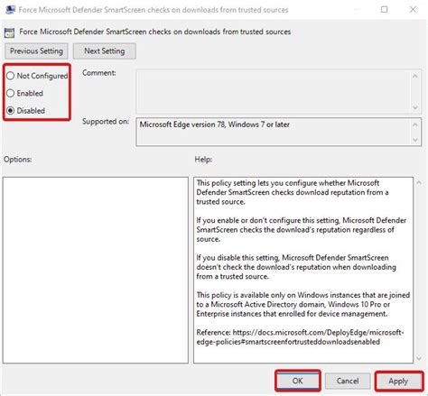The height and width of the screenshot is (396, 428).
Task: Click the Apply button
Action: coord(398,382)
